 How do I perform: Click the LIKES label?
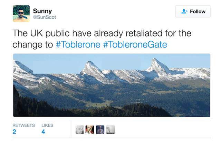[x=47, y=125]
